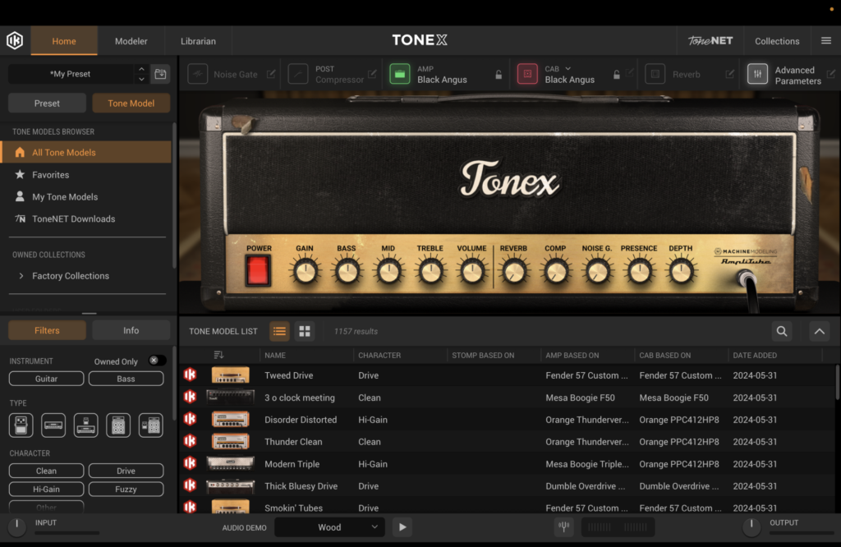Open the Librarian tab
Viewport: 841px width, 547px height.
coord(198,41)
